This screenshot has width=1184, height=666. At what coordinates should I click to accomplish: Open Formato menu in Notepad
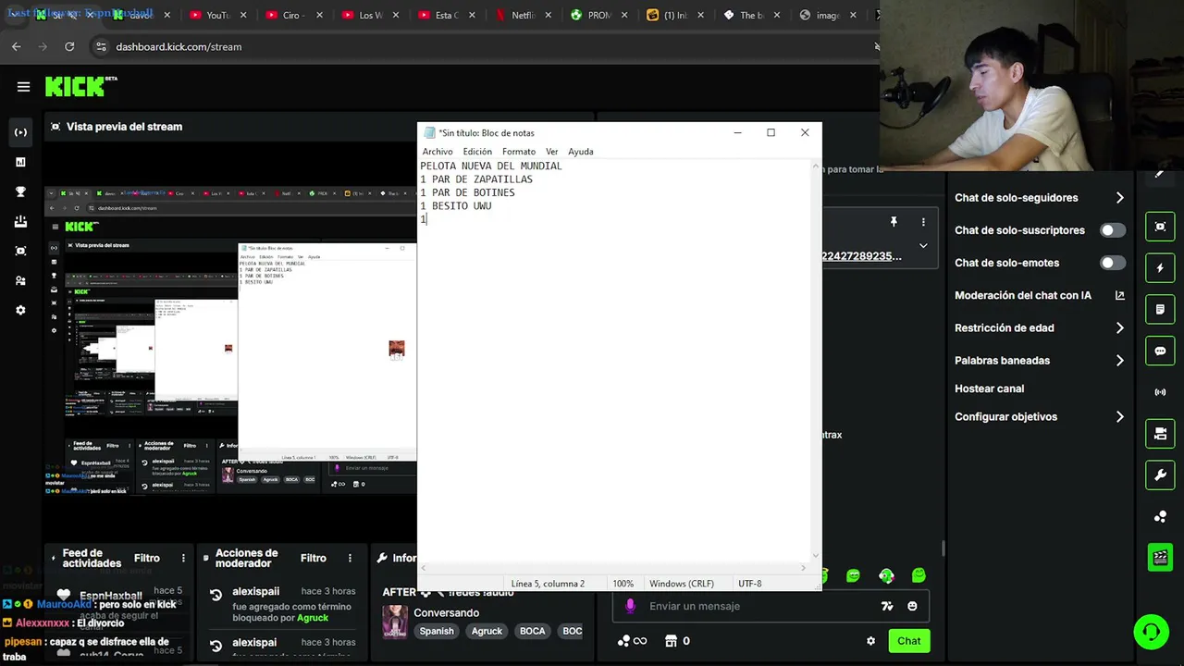coord(519,152)
